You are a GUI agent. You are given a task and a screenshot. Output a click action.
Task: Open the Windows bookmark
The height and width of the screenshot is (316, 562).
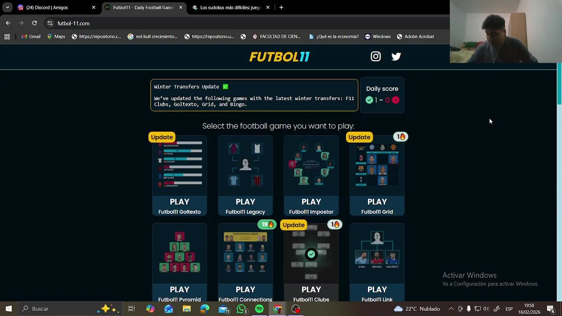click(x=378, y=36)
